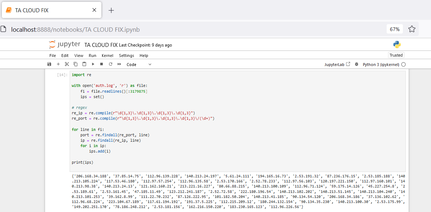Open the cell type dropdown showing Code
431x212 pixels.
pyautogui.click(x=139, y=64)
